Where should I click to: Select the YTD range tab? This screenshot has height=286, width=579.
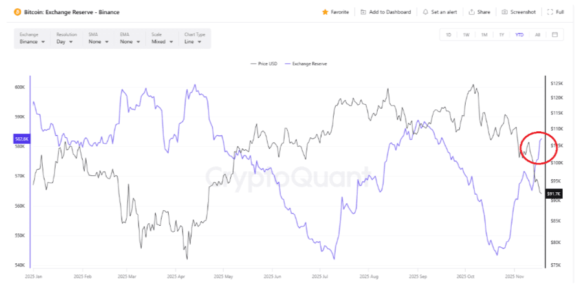click(x=519, y=34)
